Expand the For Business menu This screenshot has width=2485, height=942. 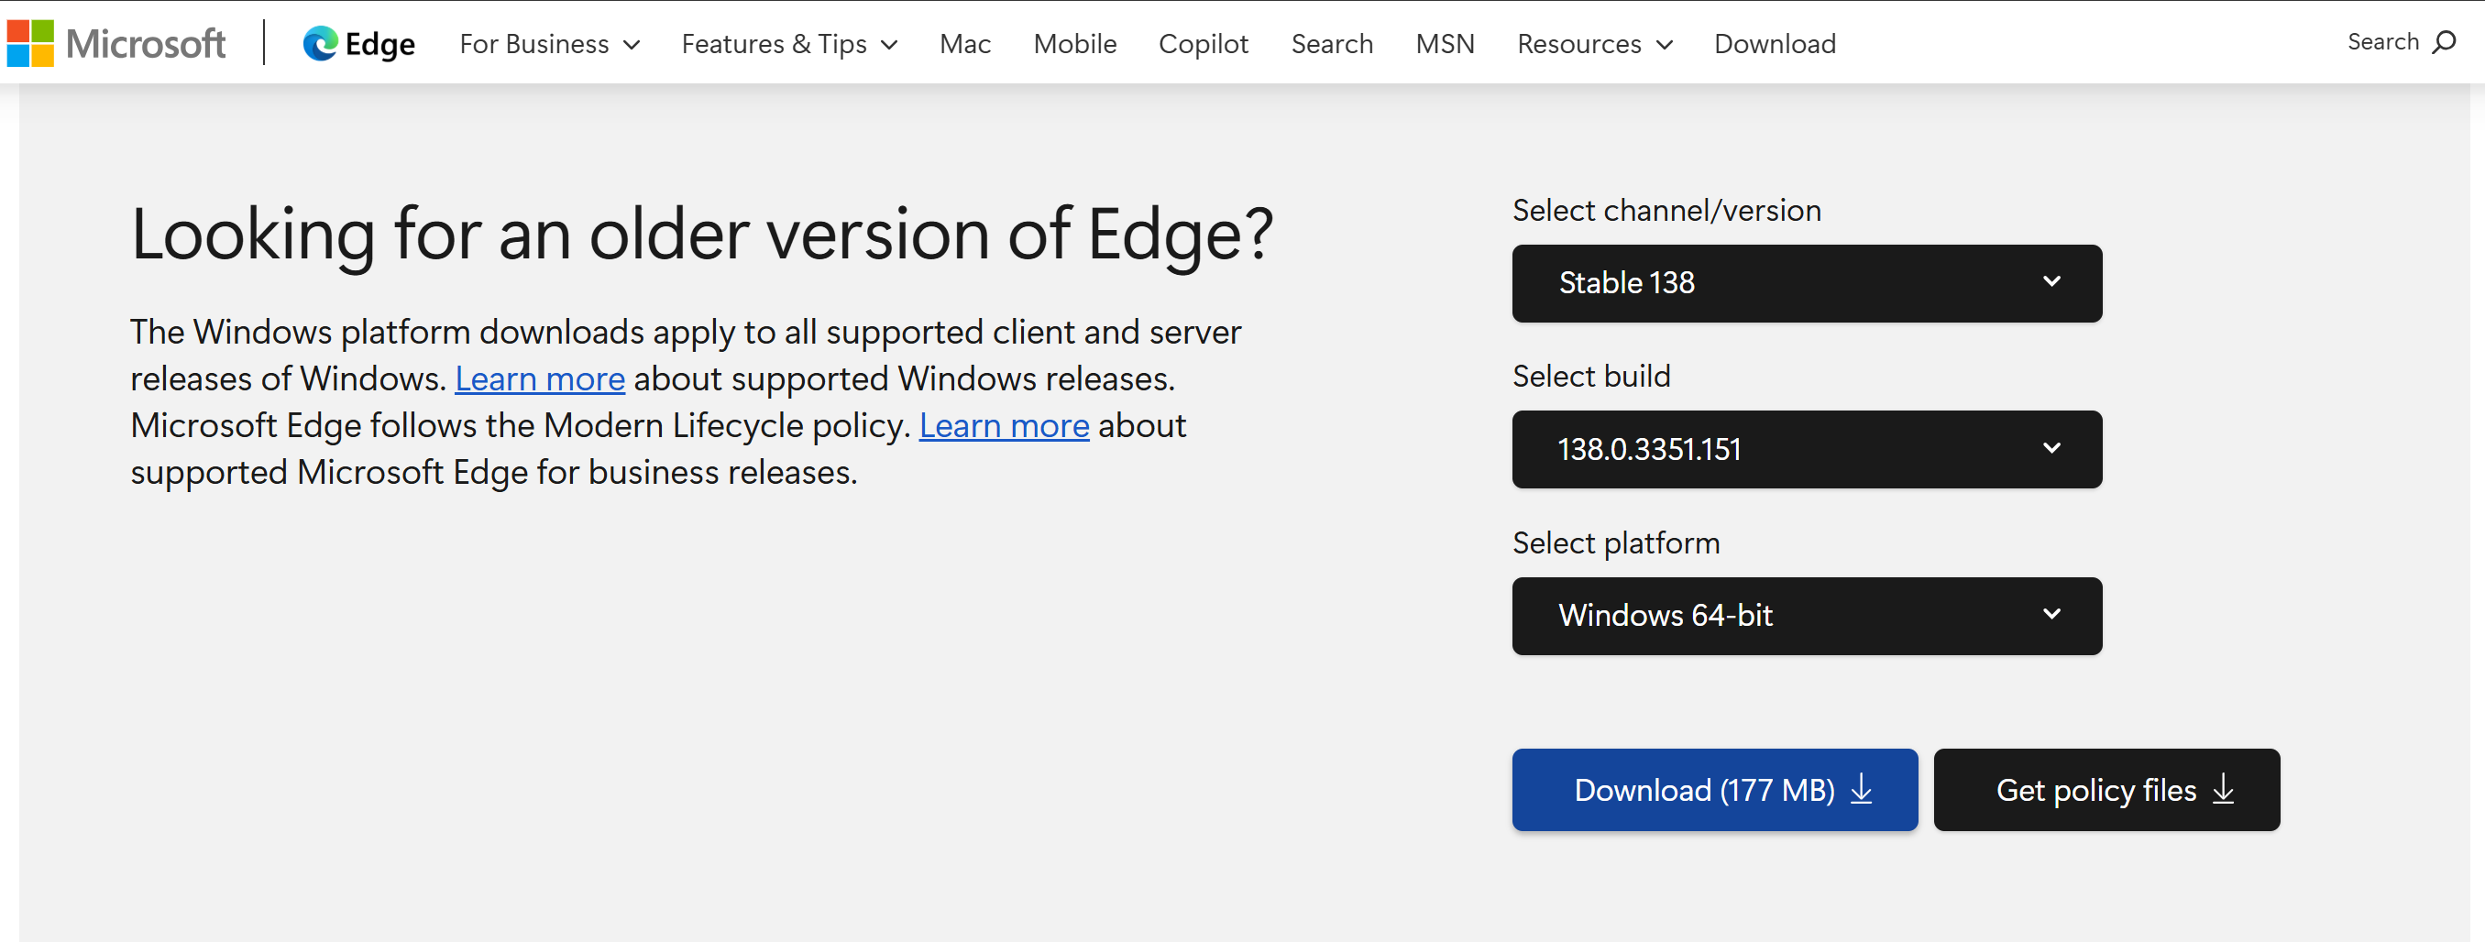549,43
